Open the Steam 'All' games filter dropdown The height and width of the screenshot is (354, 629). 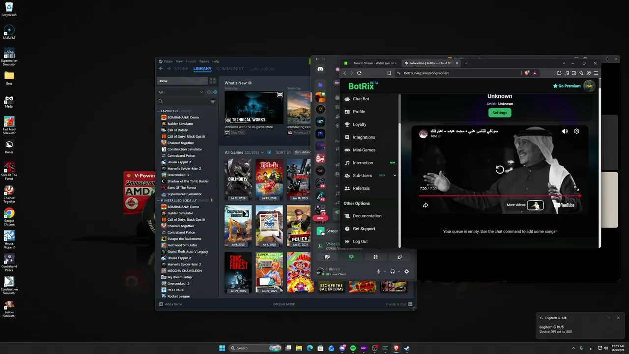pyautogui.click(x=181, y=92)
